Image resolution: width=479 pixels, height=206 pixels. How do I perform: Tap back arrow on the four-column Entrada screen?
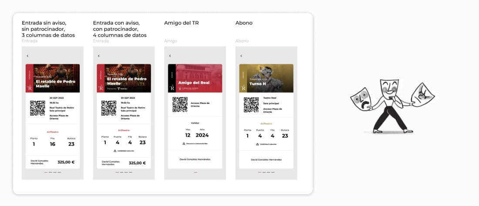pos(99,56)
